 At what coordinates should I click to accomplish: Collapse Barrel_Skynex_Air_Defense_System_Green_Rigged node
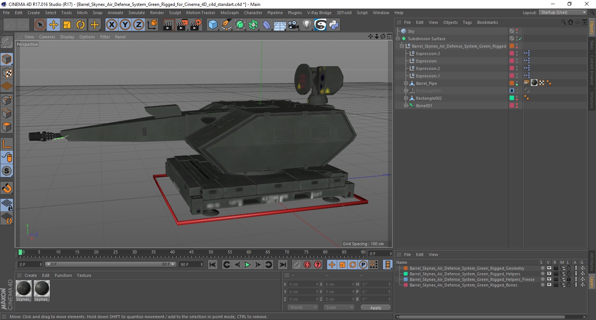(x=402, y=46)
